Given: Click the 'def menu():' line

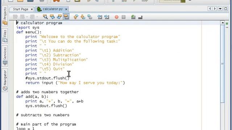Looking at the screenshot, I should tap(29, 32).
